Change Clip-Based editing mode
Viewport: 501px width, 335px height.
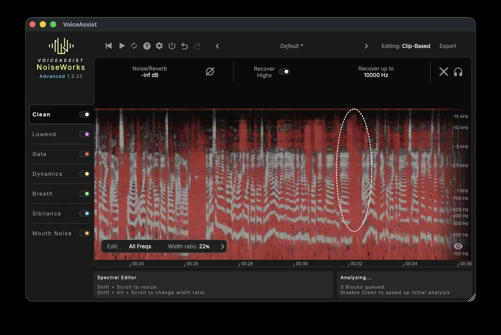(x=416, y=46)
